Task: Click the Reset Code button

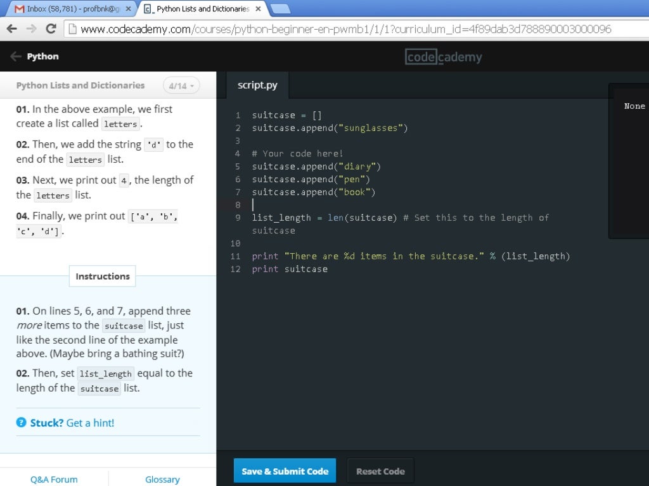Action: point(380,471)
